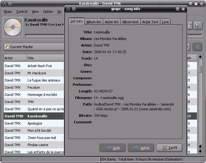This screenshot has height=163, width=206.
Task: Open the View menu
Action: pyautogui.click(x=35, y=12)
